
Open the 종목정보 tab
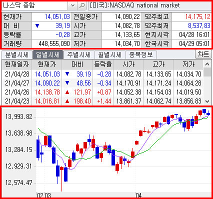click(141, 54)
